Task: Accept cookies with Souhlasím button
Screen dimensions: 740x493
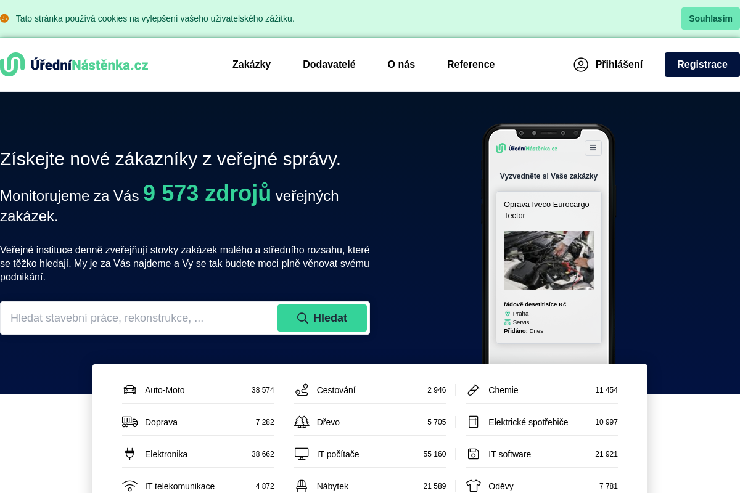Action: (x=710, y=18)
